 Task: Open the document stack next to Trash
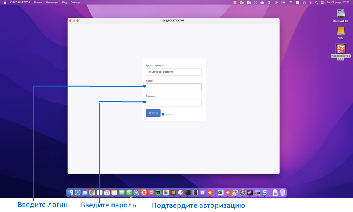[275, 192]
